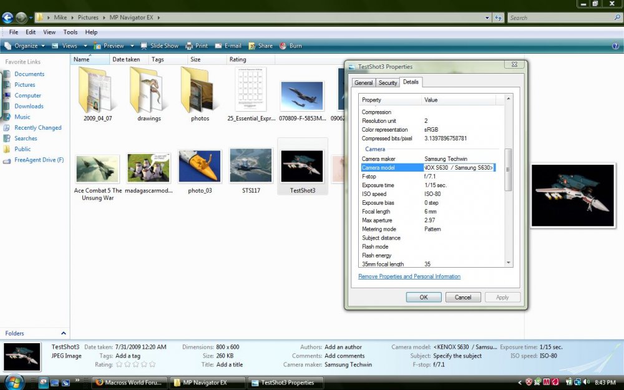
Task: Open the Organize dropdown
Action: tap(25, 46)
